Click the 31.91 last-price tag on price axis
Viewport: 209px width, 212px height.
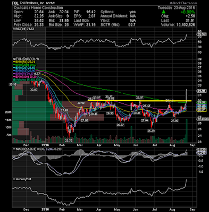coord(202,91)
